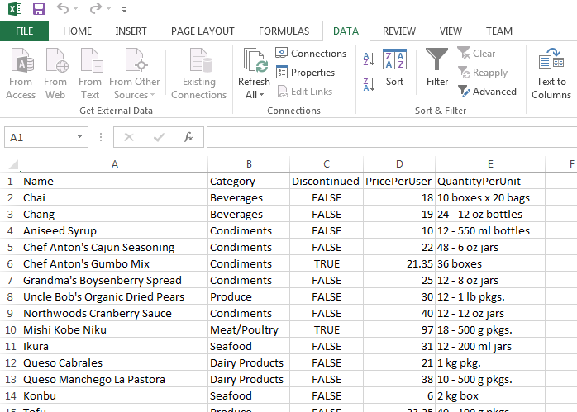Select the Category header cell
The width and height of the screenshot is (577, 412).
pyautogui.click(x=249, y=181)
